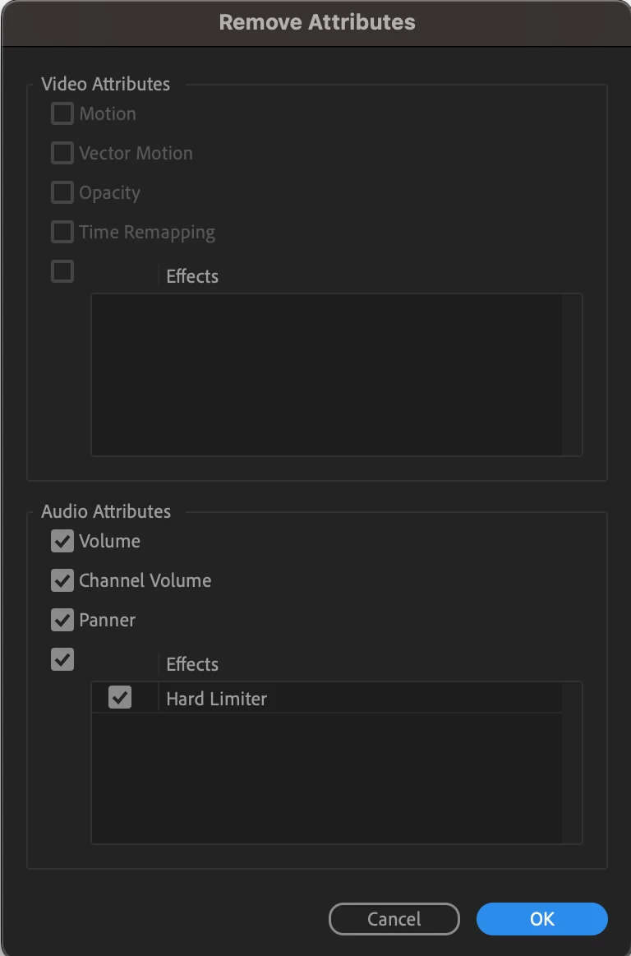This screenshot has width=631, height=956.
Task: Disable the Panner attribute checkbox
Action: click(62, 620)
